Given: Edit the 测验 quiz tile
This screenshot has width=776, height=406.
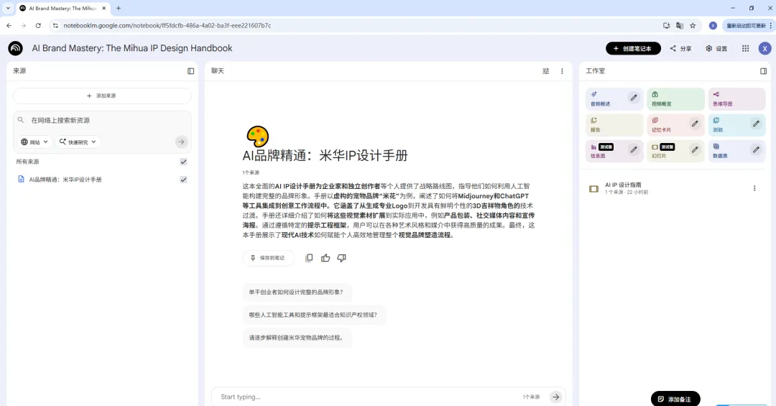Looking at the screenshot, I should point(756,124).
